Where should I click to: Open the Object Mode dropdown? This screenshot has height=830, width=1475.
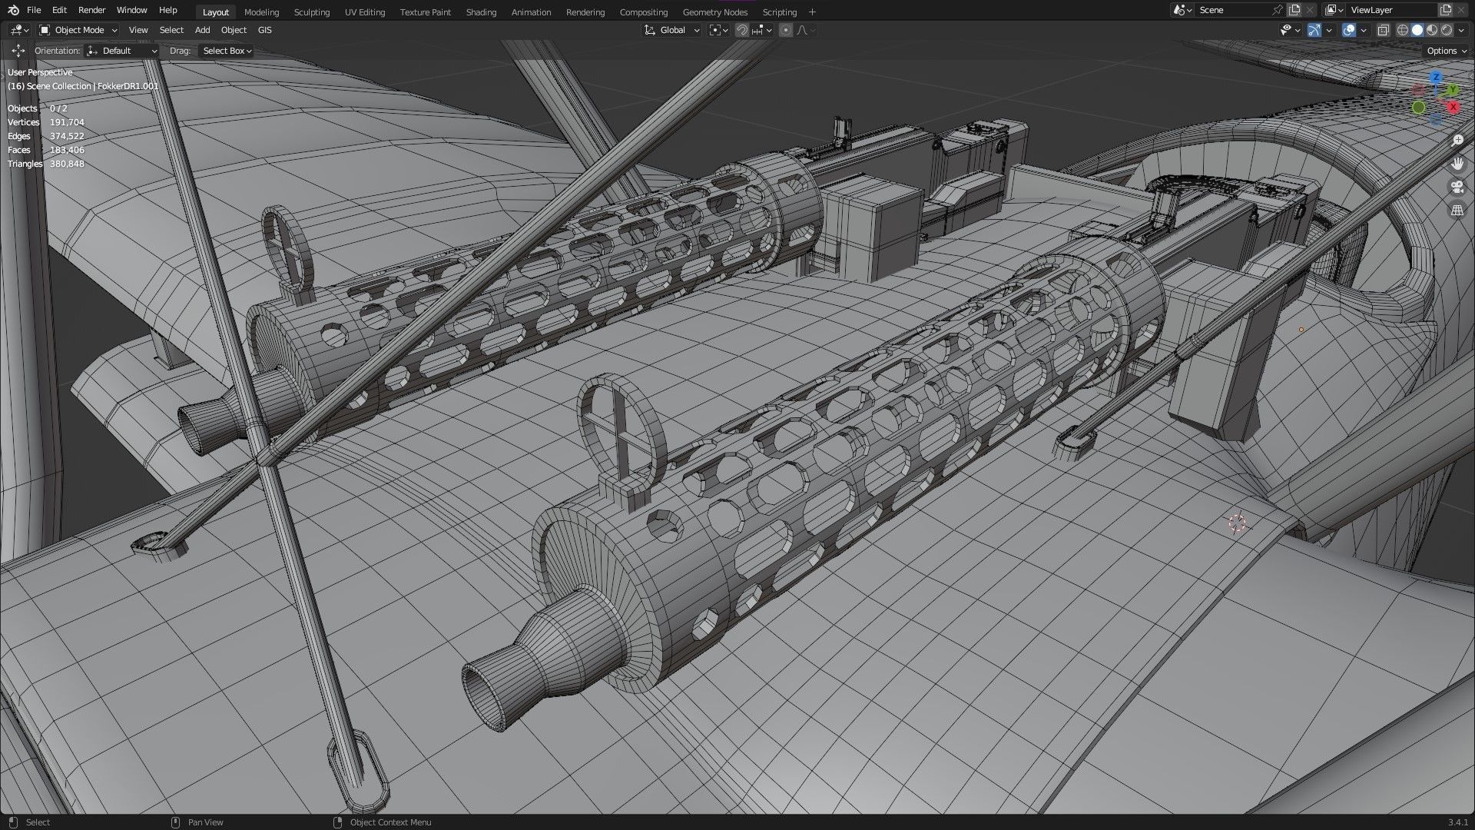pyautogui.click(x=78, y=30)
